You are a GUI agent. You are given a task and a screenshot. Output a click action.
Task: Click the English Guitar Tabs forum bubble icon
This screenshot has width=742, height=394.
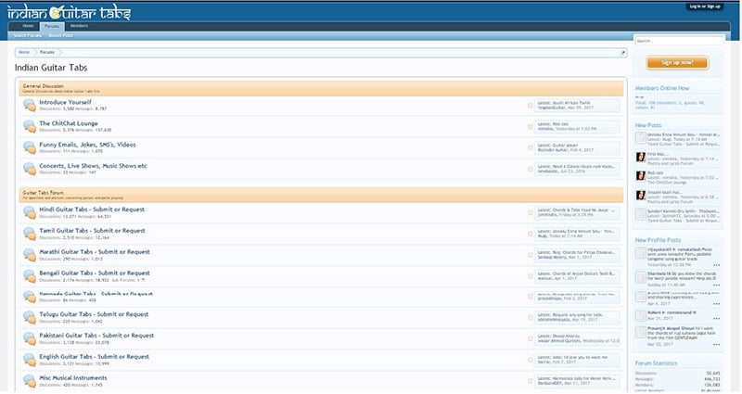[x=30, y=360]
